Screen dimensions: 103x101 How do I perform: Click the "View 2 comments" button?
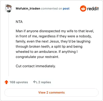[x=51, y=92]
